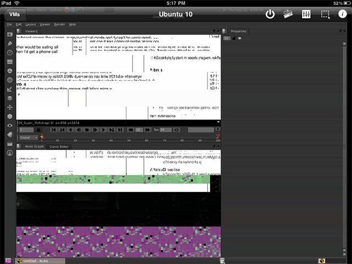Open the Help menu
Image resolution: width=352 pixels, height=264 pixels.
72,24
